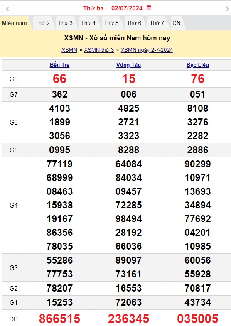The height and width of the screenshot is (326, 231).
Task: Switch to the Thứ 7 tab
Action: [x=157, y=23]
